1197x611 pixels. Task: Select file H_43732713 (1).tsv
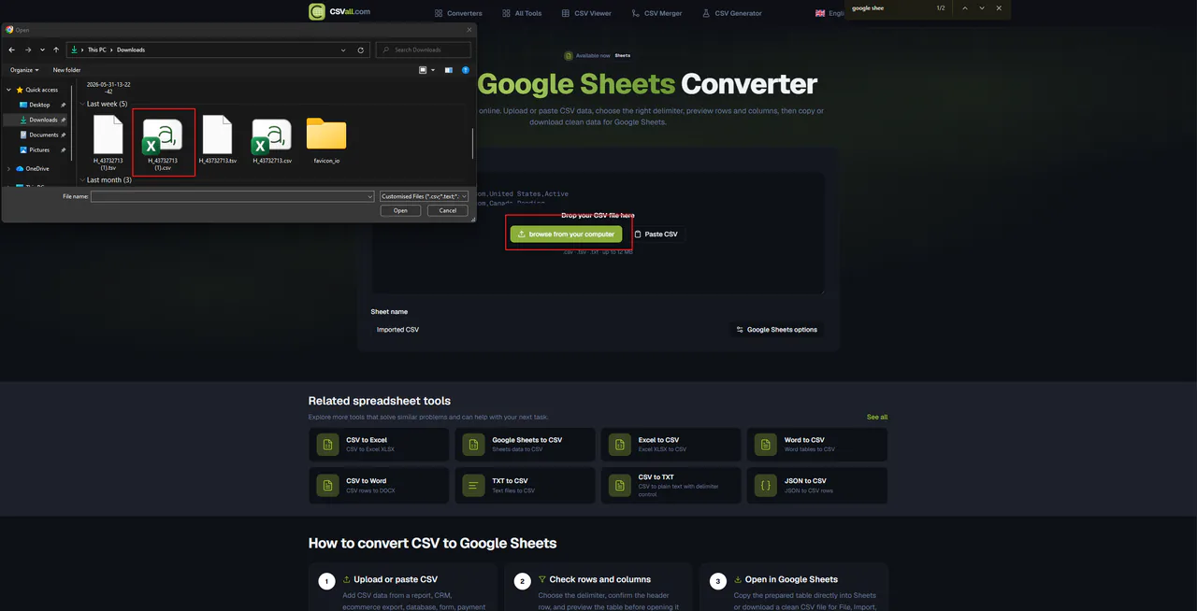(108, 141)
